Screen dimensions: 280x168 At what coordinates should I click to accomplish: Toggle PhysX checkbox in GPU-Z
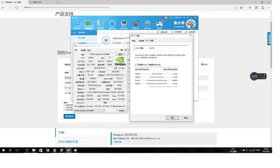(x=104, y=106)
